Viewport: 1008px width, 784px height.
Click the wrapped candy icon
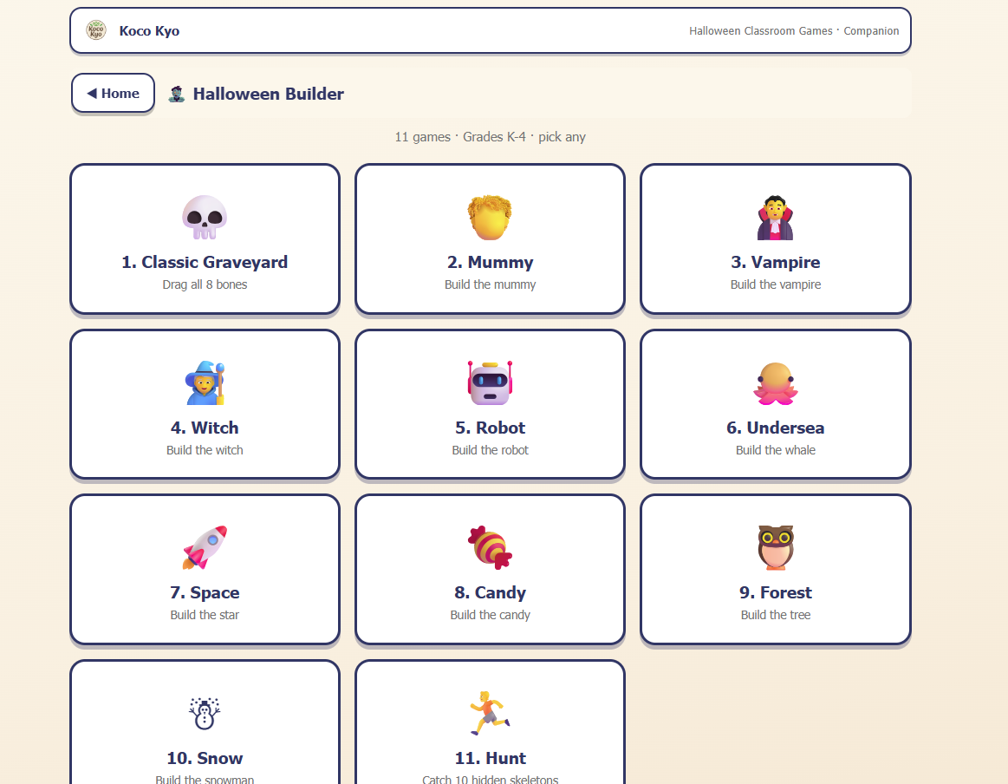[x=490, y=547]
